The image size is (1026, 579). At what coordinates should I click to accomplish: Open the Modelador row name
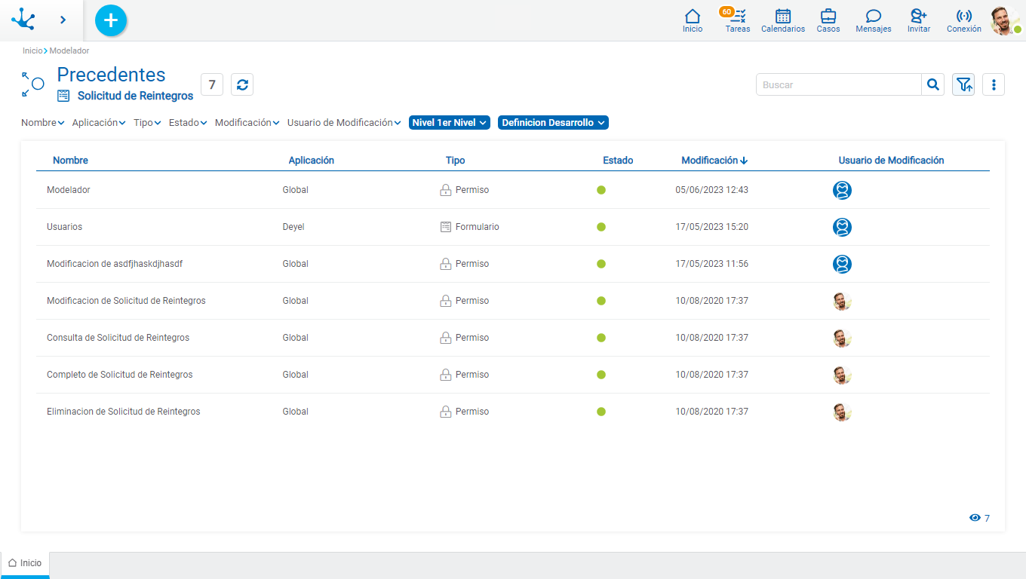pos(69,190)
